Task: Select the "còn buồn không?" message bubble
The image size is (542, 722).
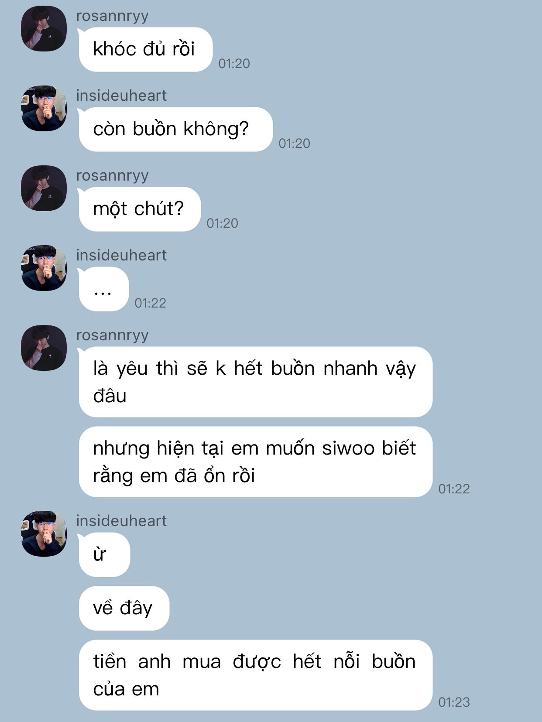Action: coord(175,129)
